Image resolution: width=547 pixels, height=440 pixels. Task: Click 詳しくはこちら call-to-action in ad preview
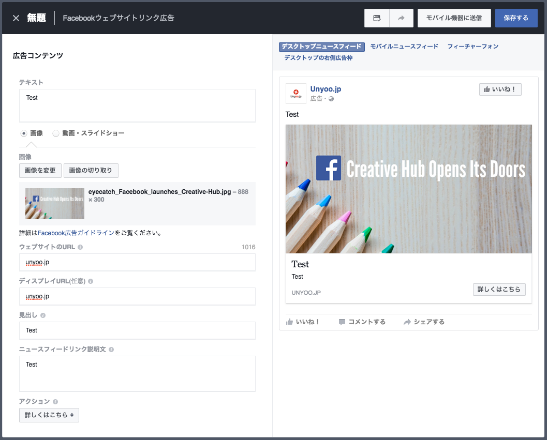point(499,290)
